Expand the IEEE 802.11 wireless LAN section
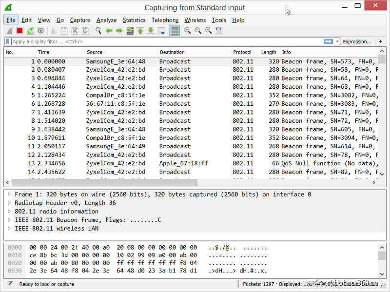Image resolution: width=390 pixels, height=292 pixels. [9, 229]
